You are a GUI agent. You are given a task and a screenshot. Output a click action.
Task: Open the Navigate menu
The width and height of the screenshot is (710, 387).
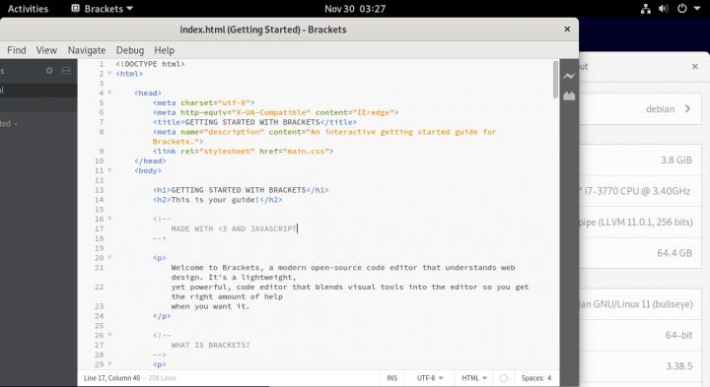pyautogui.click(x=87, y=50)
